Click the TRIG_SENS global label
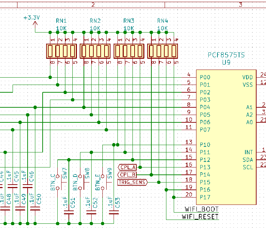 click(132, 183)
